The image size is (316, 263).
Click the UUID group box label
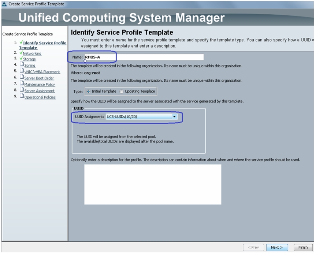[79, 108]
